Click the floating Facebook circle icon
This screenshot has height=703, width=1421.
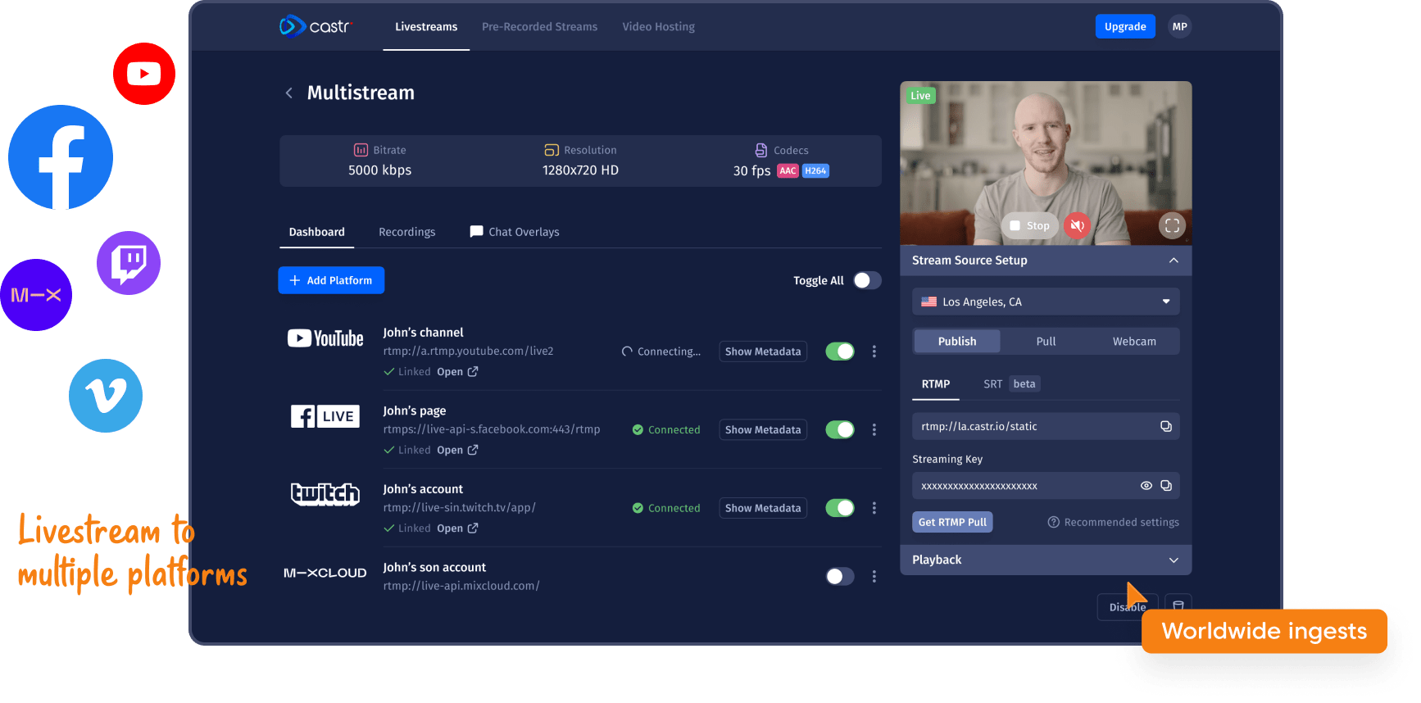coord(61,157)
